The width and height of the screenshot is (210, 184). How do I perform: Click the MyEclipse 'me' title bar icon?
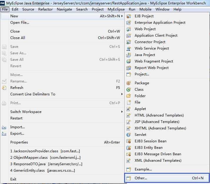click(2, 3)
